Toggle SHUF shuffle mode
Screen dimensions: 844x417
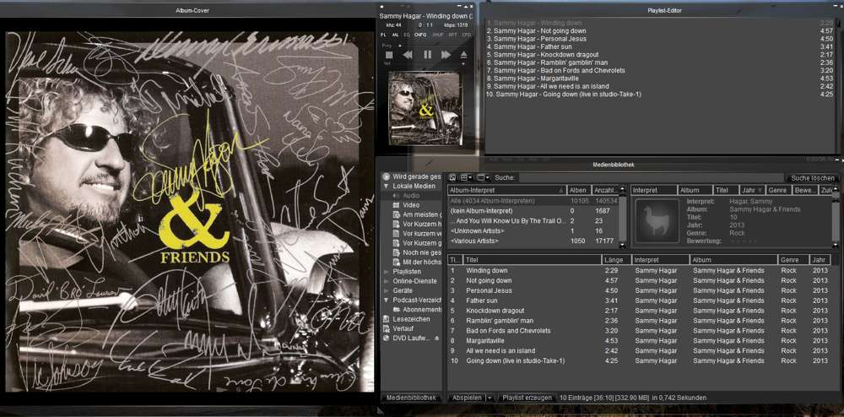tap(437, 35)
